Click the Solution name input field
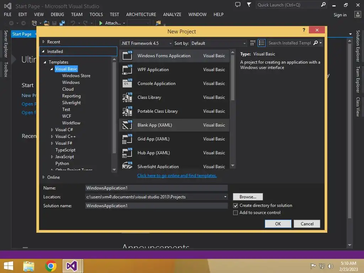 coord(156,206)
